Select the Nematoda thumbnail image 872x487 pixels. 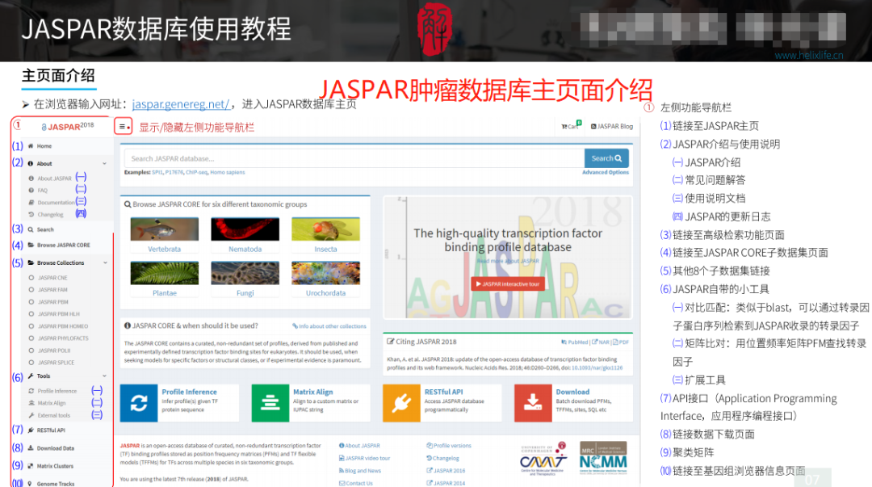tap(245, 229)
